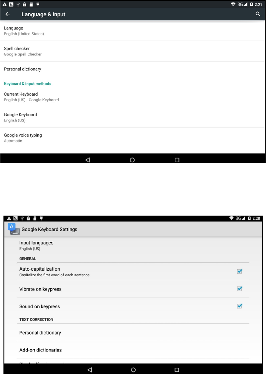The width and height of the screenshot is (266, 374).
Task: Disable Sound on keypress checkbox
Action: click(x=239, y=306)
